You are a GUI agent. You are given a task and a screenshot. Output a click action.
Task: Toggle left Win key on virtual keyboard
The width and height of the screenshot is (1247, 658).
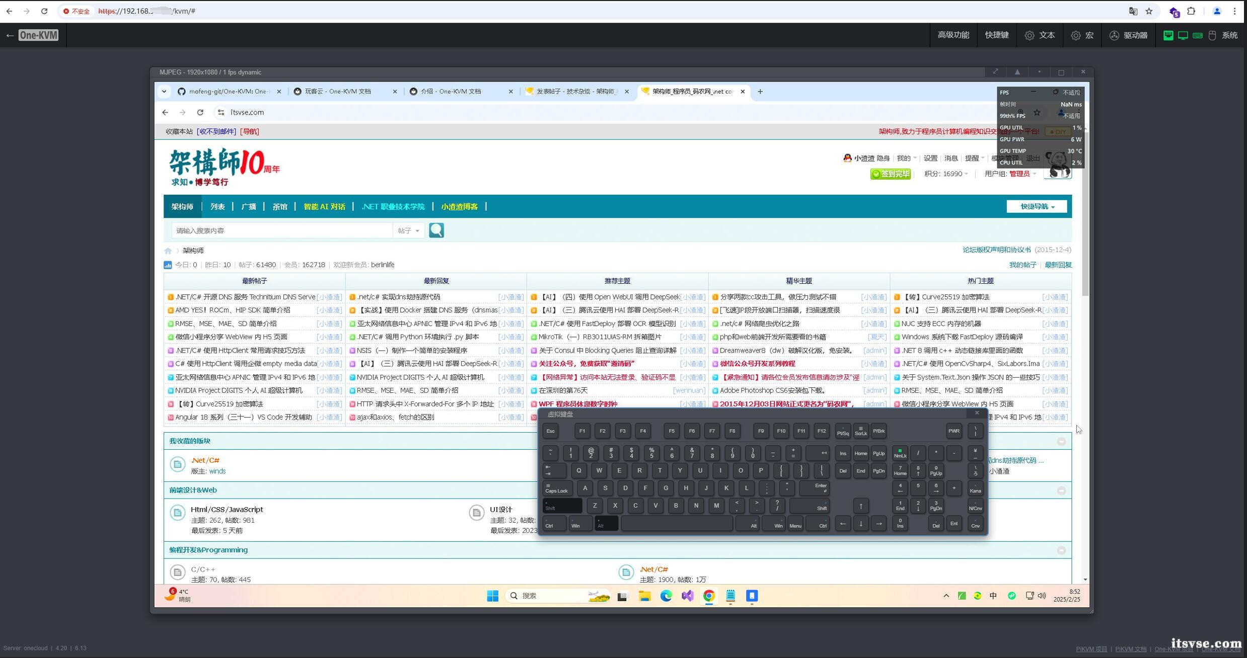point(580,524)
